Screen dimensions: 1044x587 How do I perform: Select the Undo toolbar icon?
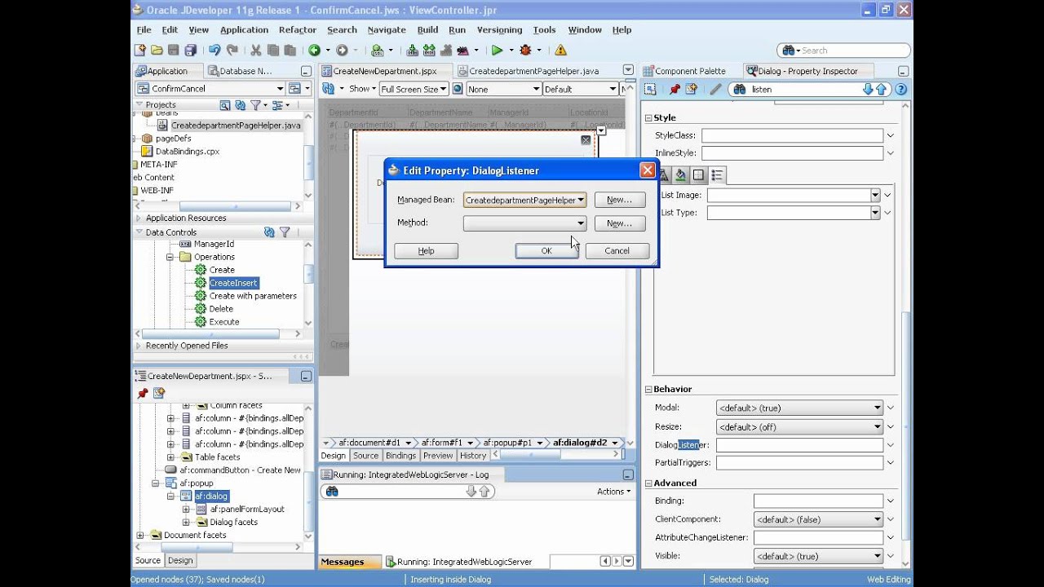tap(214, 50)
